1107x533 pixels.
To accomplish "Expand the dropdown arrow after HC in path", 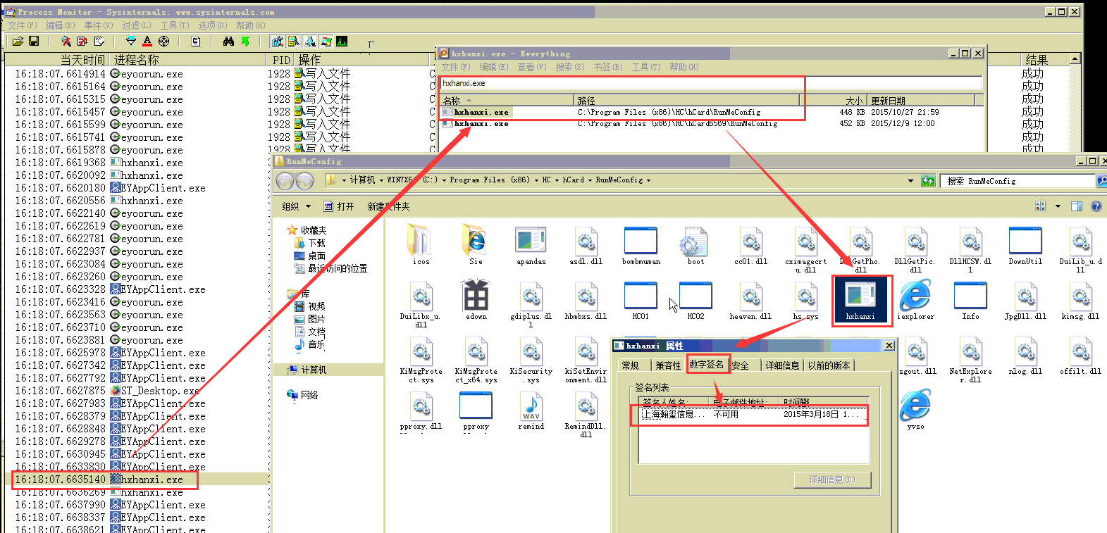I will pos(557,180).
